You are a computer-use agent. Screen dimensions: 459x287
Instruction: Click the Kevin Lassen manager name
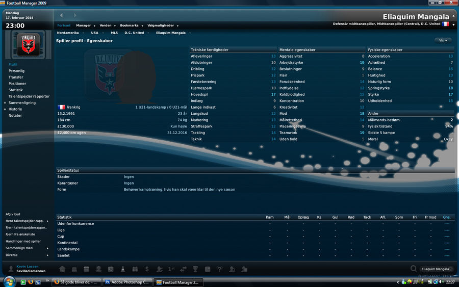27,267
